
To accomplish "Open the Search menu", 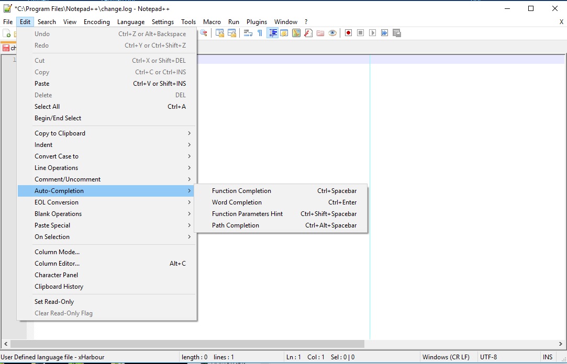I will point(47,21).
